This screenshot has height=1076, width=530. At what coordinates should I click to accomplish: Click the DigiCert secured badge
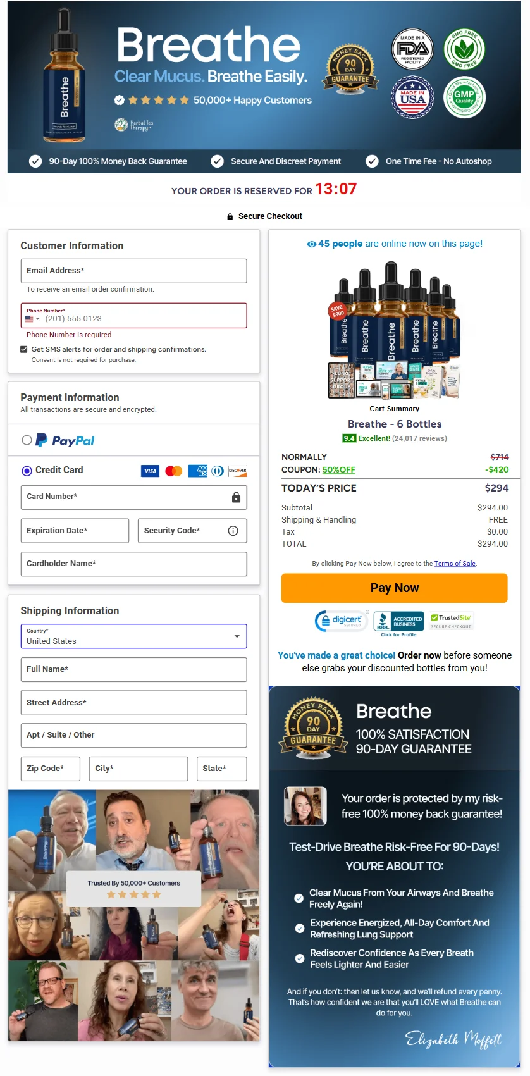coord(342,621)
